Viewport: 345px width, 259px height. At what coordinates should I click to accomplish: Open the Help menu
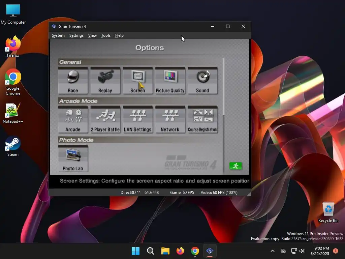[119, 35]
